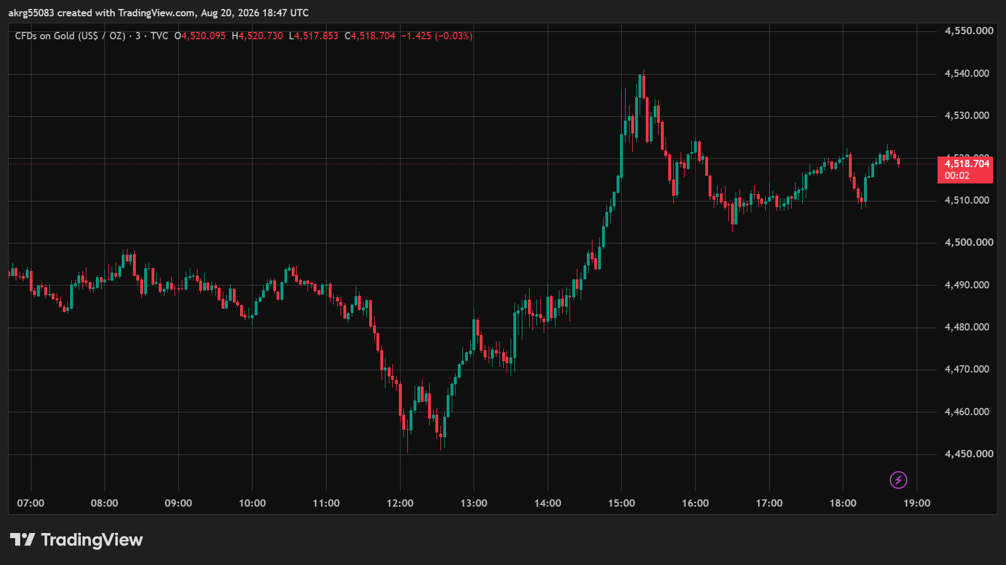
Task: Click the 12:00 time axis label
Action: pyautogui.click(x=400, y=503)
